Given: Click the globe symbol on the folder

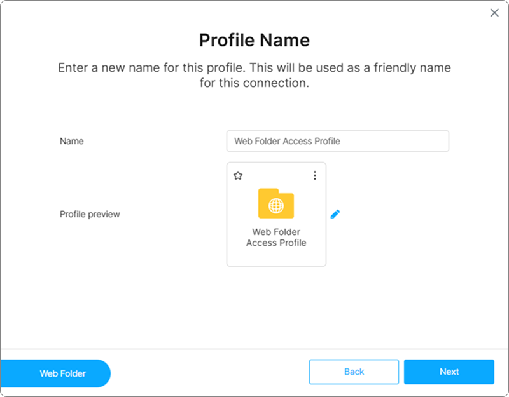Looking at the screenshot, I should coord(276,206).
